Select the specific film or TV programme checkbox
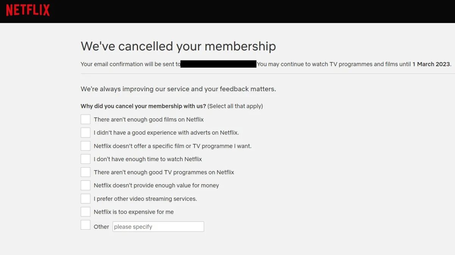Screen dimensions: 455x255 click(86, 146)
